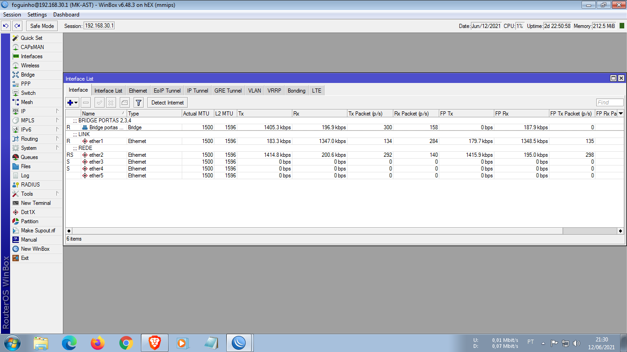Screen dimensions: 627x352
Task: Select the Bridge portas interface row
Action: coord(345,127)
